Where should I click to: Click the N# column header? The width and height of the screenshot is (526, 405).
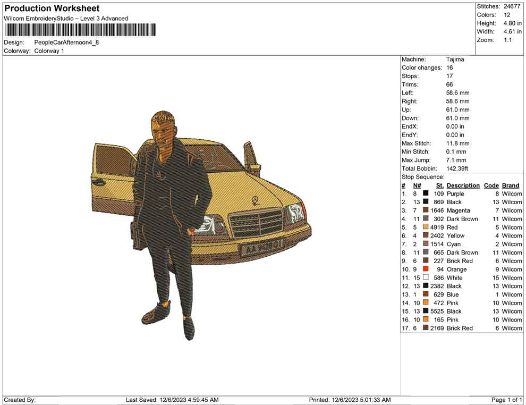[x=417, y=185]
